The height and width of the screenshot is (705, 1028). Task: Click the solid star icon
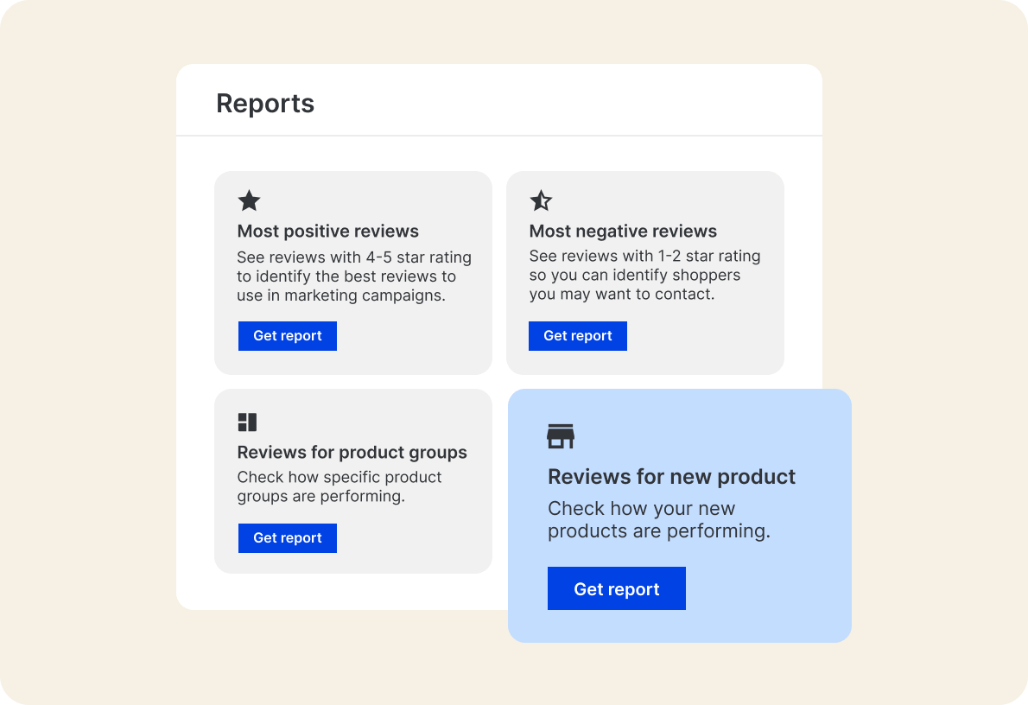(249, 201)
